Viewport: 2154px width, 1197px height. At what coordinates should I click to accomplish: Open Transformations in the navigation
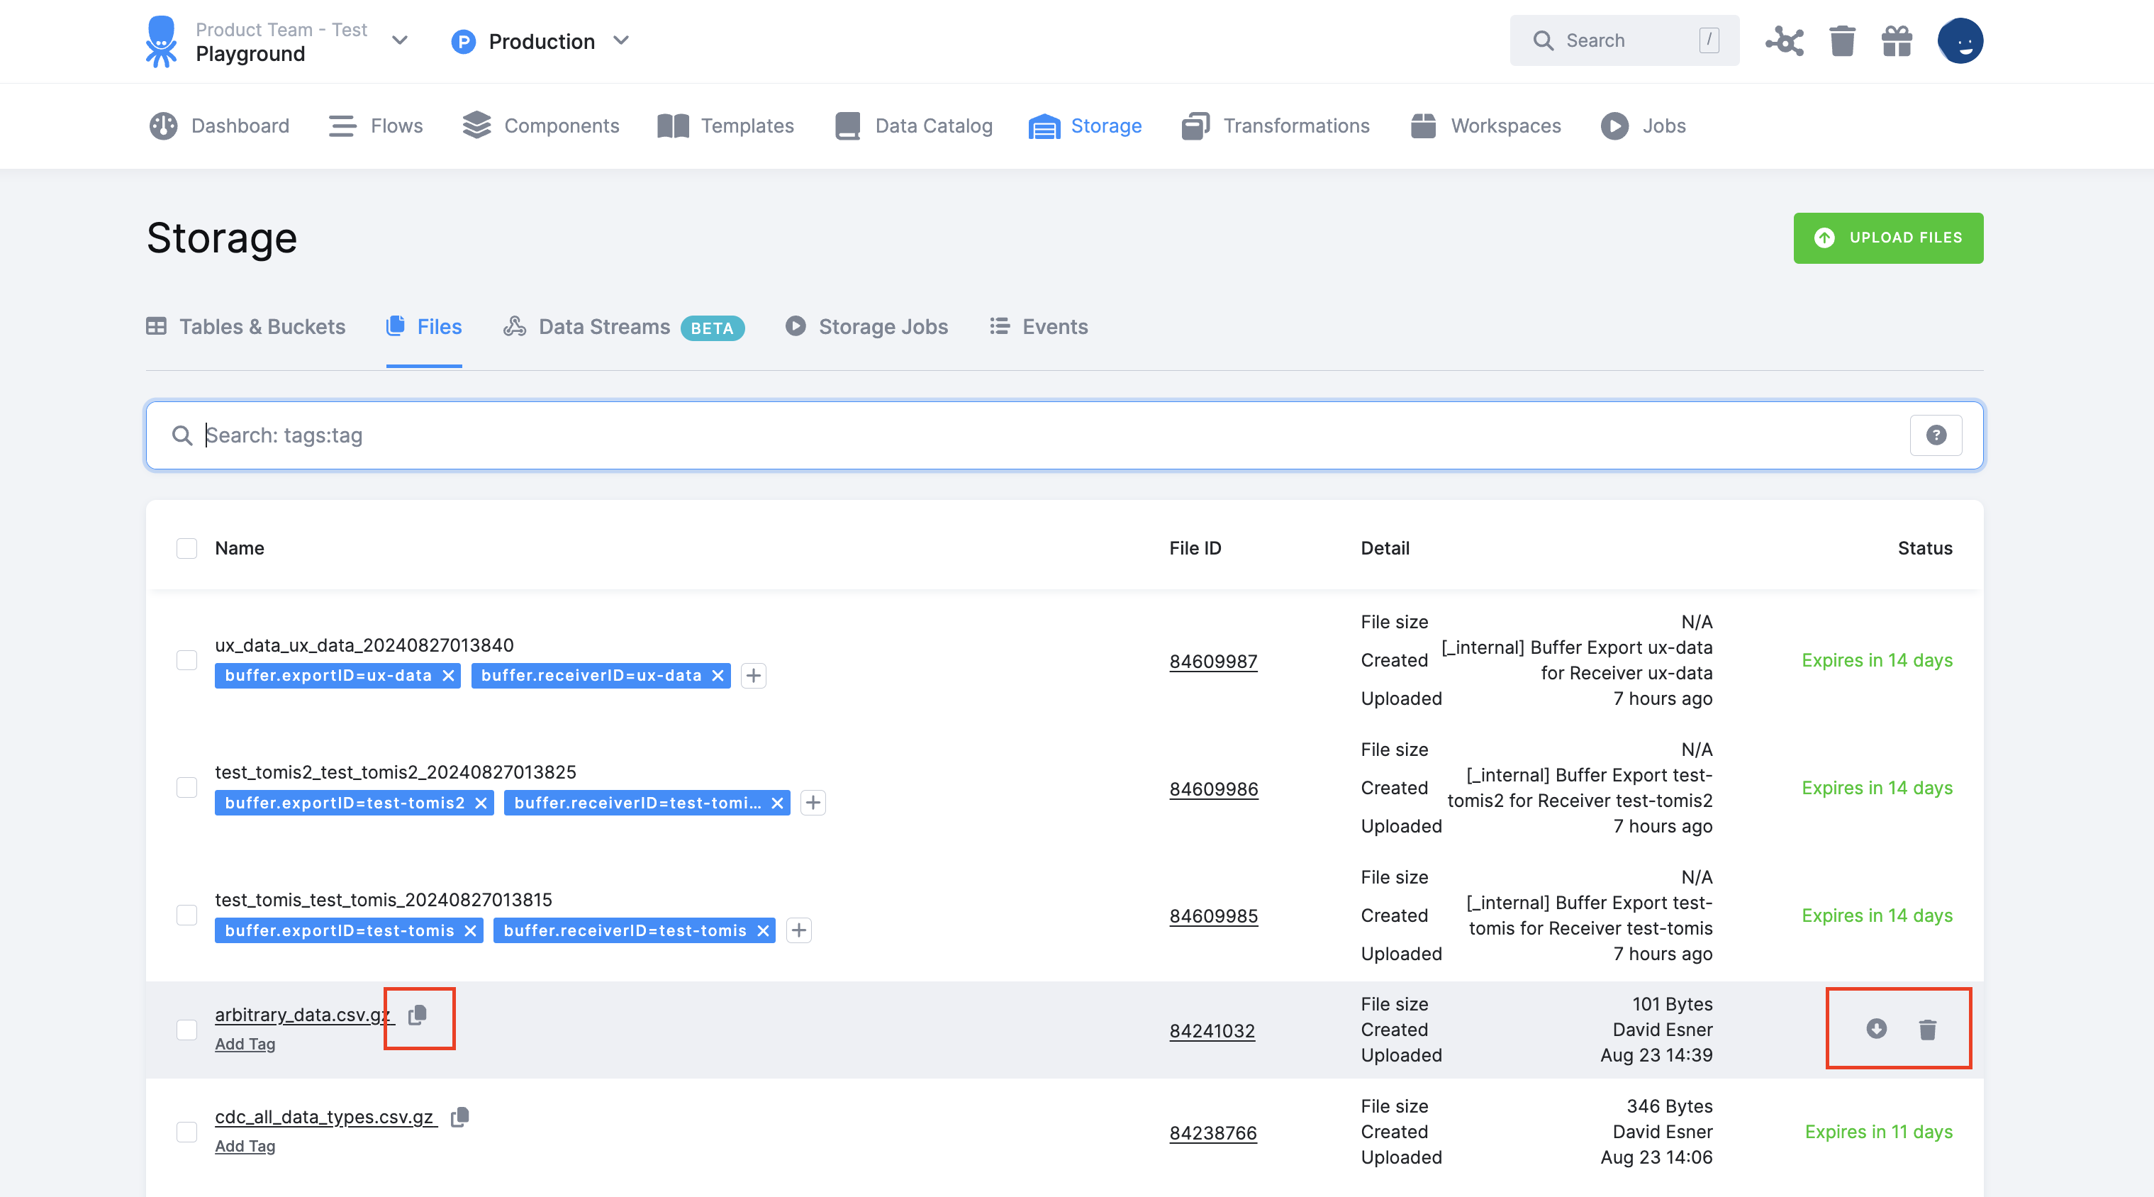(x=1276, y=126)
